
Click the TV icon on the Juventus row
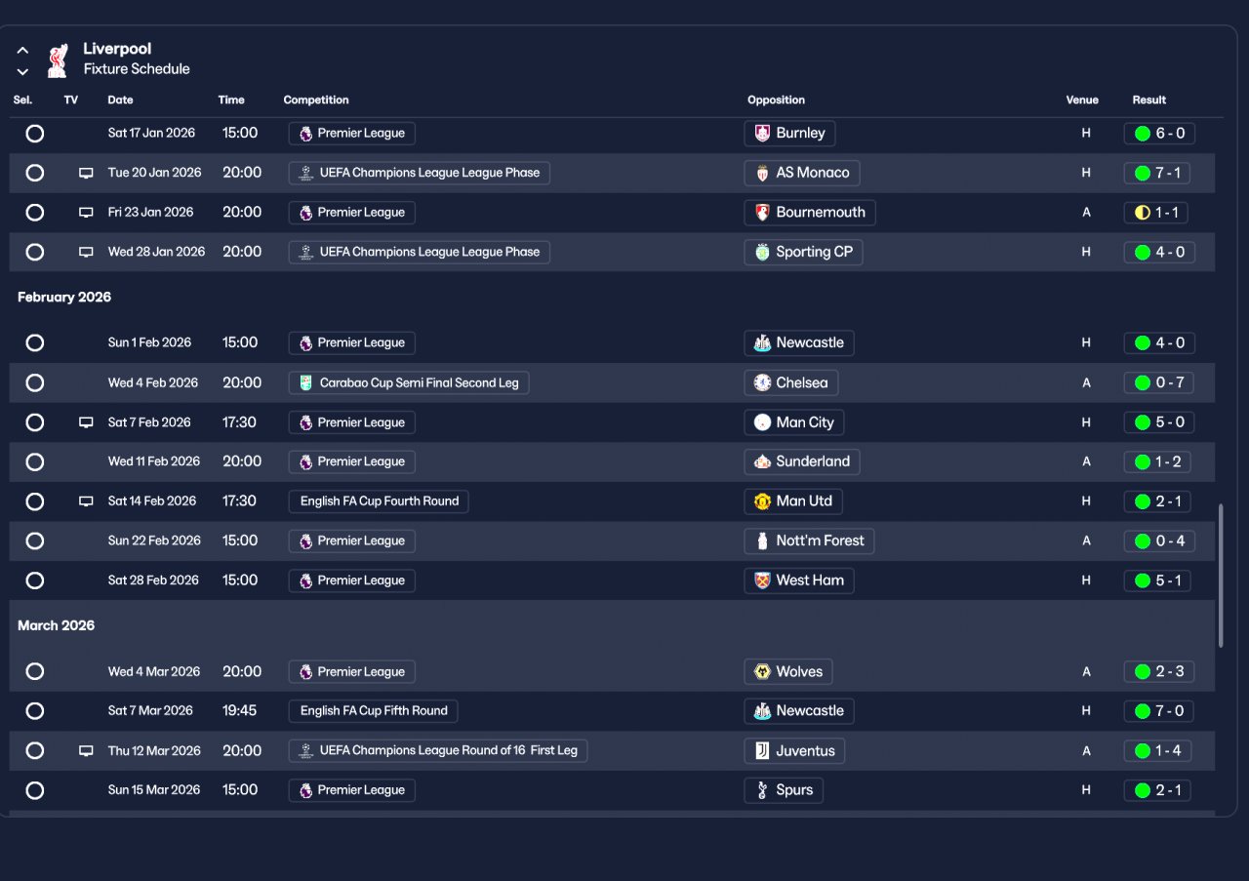tap(86, 751)
